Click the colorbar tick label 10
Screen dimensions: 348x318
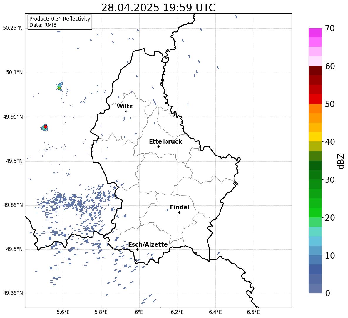point(330,256)
